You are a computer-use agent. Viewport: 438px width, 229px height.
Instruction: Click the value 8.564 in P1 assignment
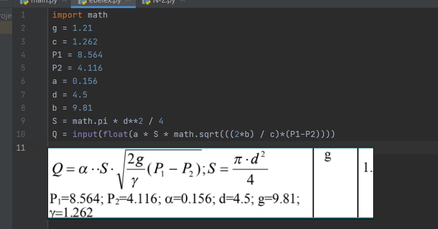[x=90, y=55]
